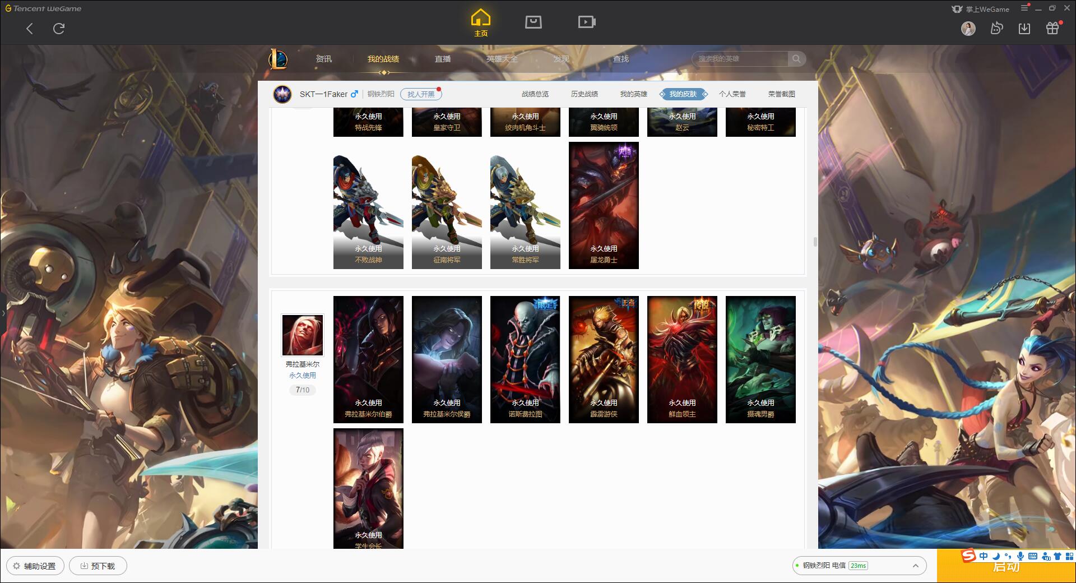Open the 直播 live tab
The width and height of the screenshot is (1076, 583).
click(x=443, y=59)
